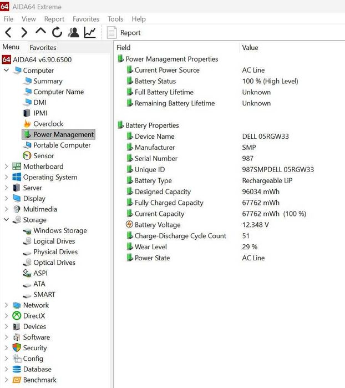The width and height of the screenshot is (345, 388).
Task: Click the IPMI server icon
Action: tap(27, 113)
